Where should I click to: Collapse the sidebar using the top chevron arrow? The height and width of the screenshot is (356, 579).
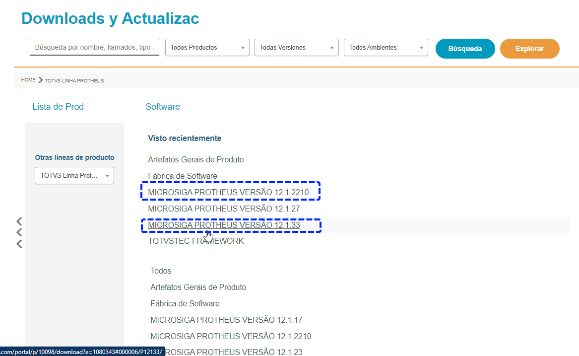point(19,221)
